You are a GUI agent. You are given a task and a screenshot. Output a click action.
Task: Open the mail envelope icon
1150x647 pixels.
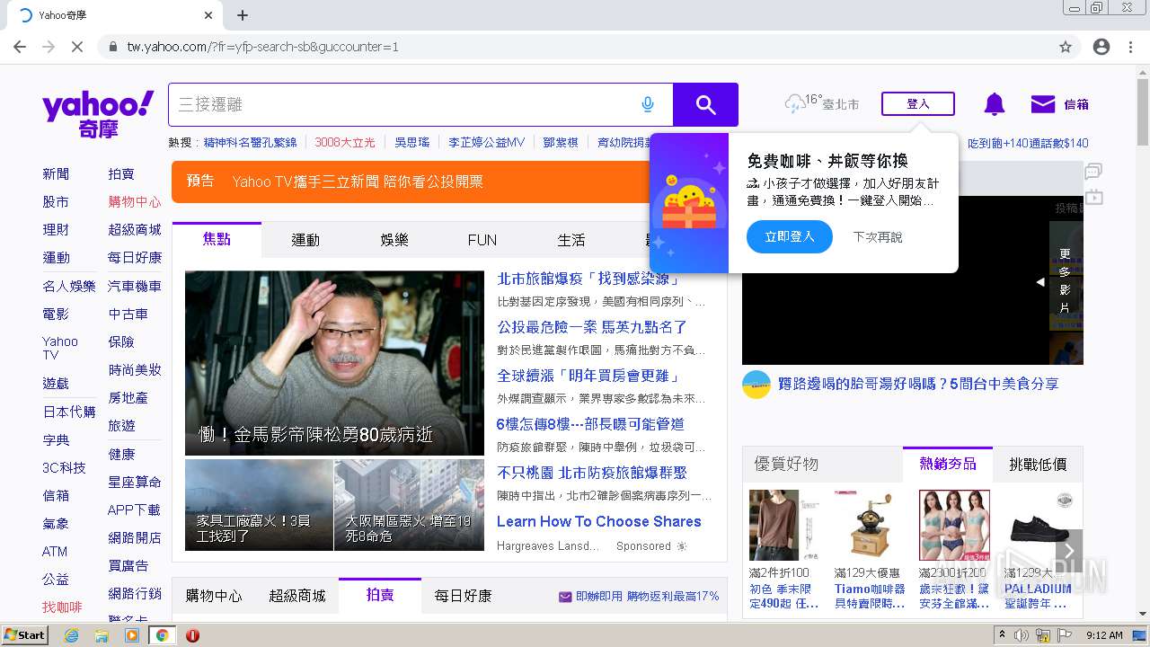coord(1043,104)
